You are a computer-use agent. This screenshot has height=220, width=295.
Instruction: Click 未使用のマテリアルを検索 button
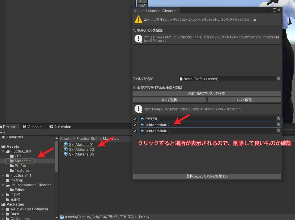click(207, 94)
